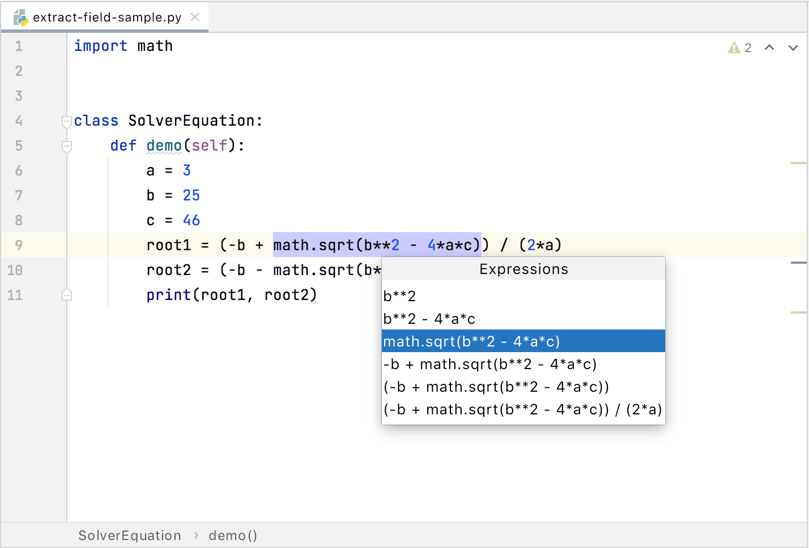The image size is (809, 548).
Task: Go to next problem with the down chevron
Action: pos(794,48)
